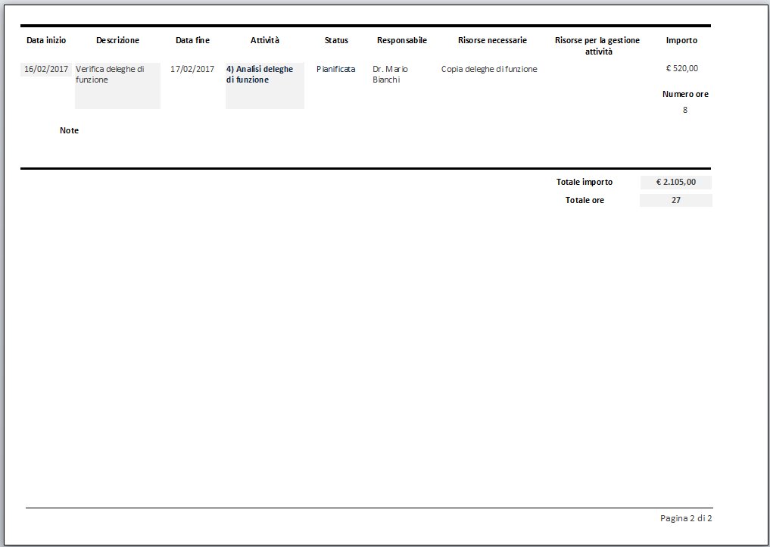
Task: Select the € 520,00 amount
Action: 681,68
